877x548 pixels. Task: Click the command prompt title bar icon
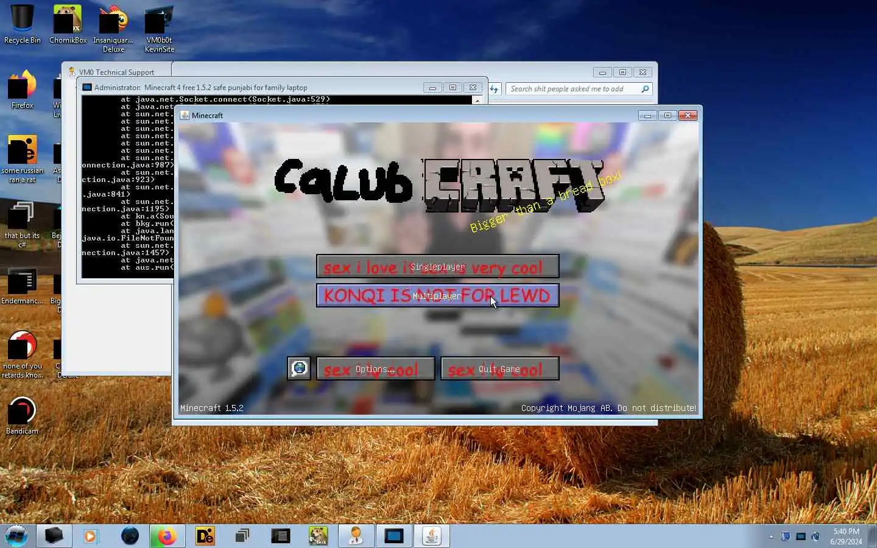pos(87,87)
